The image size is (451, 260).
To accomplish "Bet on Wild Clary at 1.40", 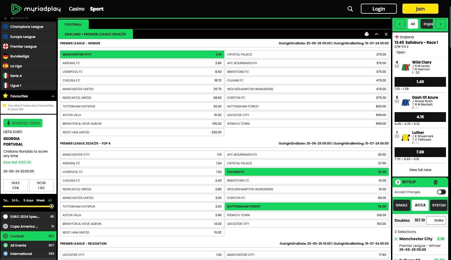I will click(x=420, y=82).
